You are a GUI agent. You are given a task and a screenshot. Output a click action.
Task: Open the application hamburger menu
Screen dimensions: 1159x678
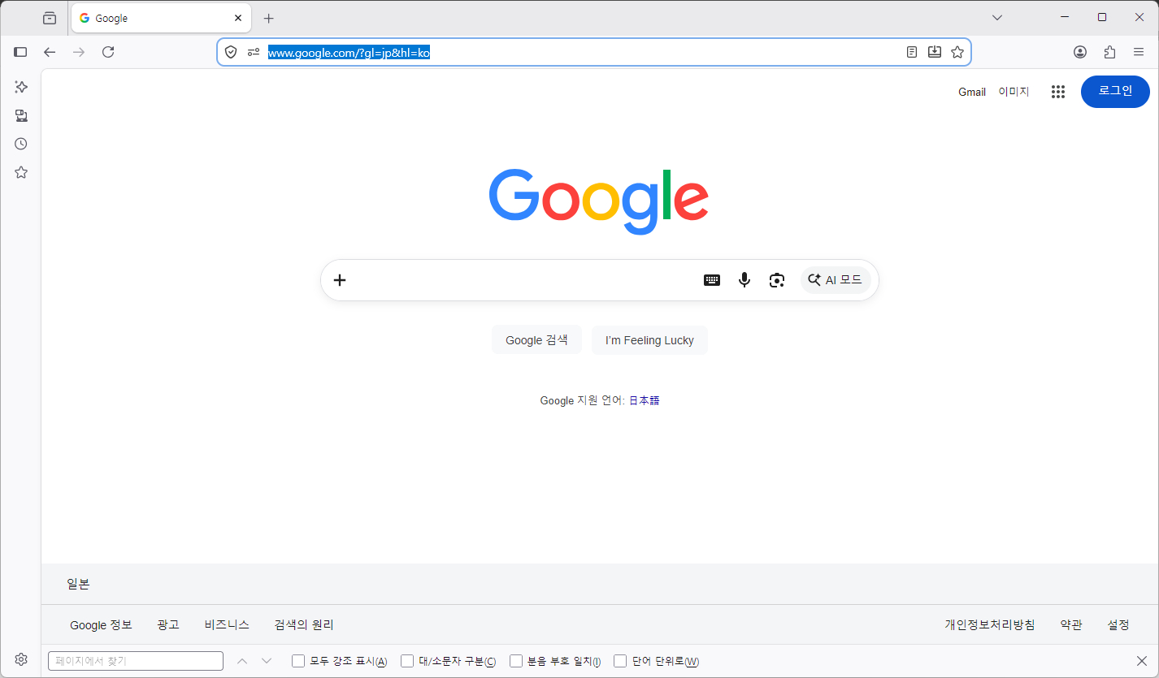pos(1139,52)
